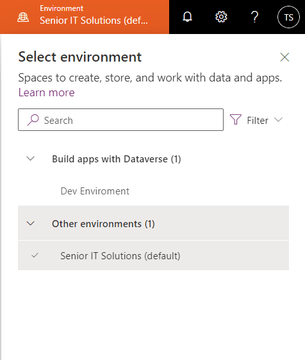Screen dimensions: 305x360
Task: Open the help question mark icon
Action: tap(254, 17)
